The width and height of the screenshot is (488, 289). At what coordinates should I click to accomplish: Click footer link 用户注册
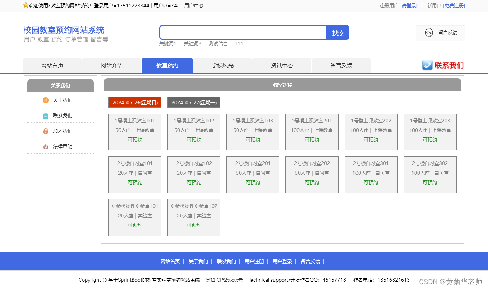[254, 262]
